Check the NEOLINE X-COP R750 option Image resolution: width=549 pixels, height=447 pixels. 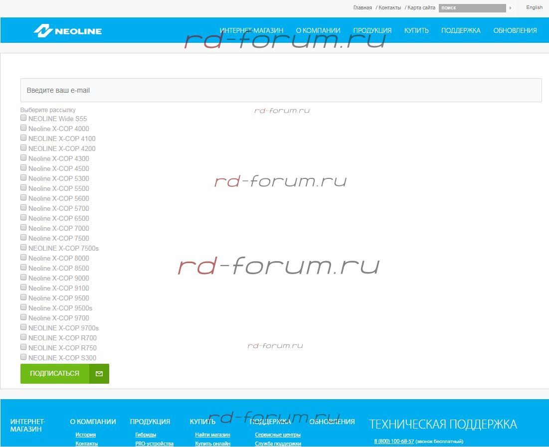click(x=23, y=347)
